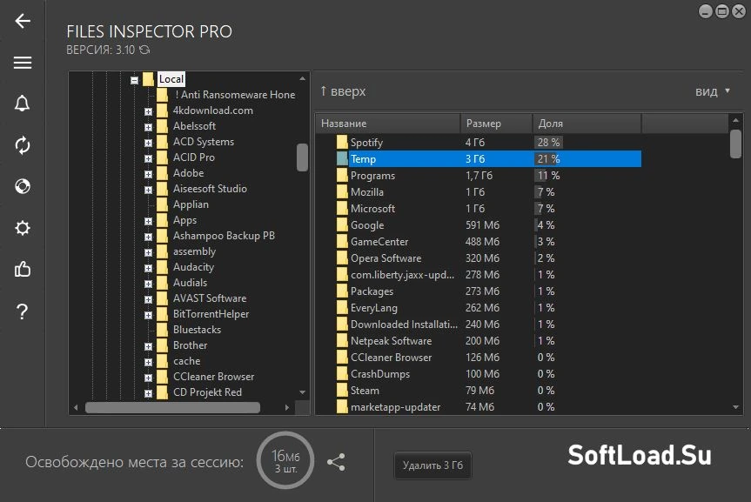The image size is (751, 502).
Task: Click the Local folder icon in tree
Action: (x=149, y=79)
